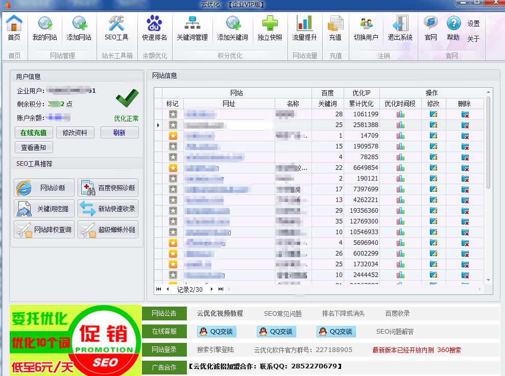Select the 快速排名 Baidu paw icon

(154, 28)
